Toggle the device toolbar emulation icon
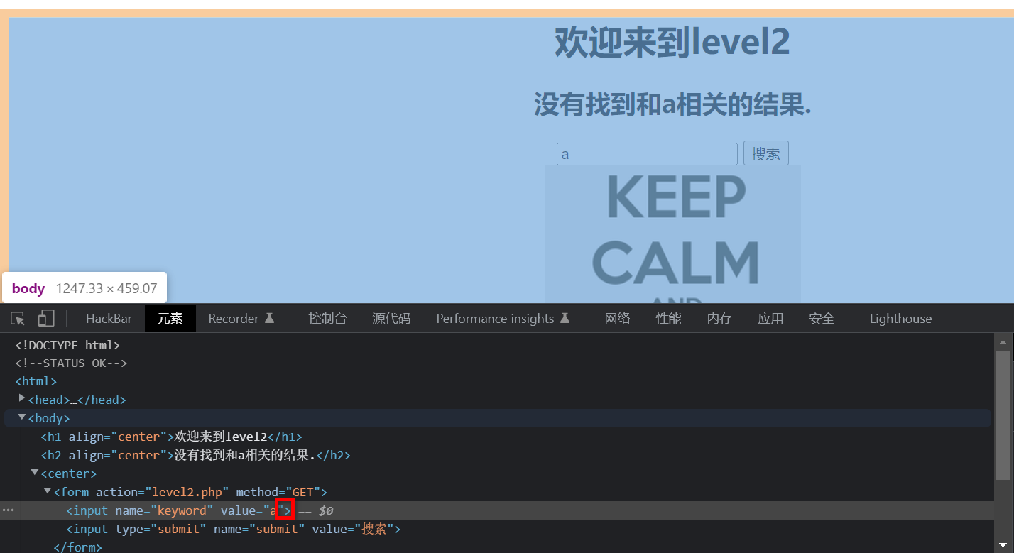1014x553 pixels. point(45,318)
